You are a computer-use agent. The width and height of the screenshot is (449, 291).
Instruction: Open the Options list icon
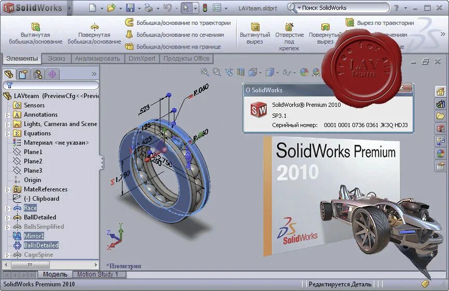coord(217,8)
